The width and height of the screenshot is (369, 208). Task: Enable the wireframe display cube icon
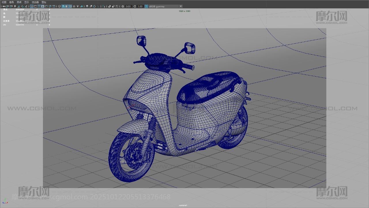pos(59,6)
